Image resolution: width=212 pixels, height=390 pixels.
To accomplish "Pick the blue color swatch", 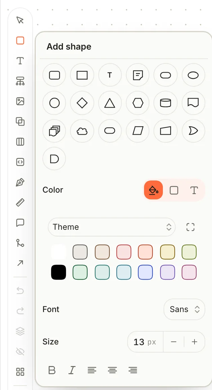I will point(145,272).
